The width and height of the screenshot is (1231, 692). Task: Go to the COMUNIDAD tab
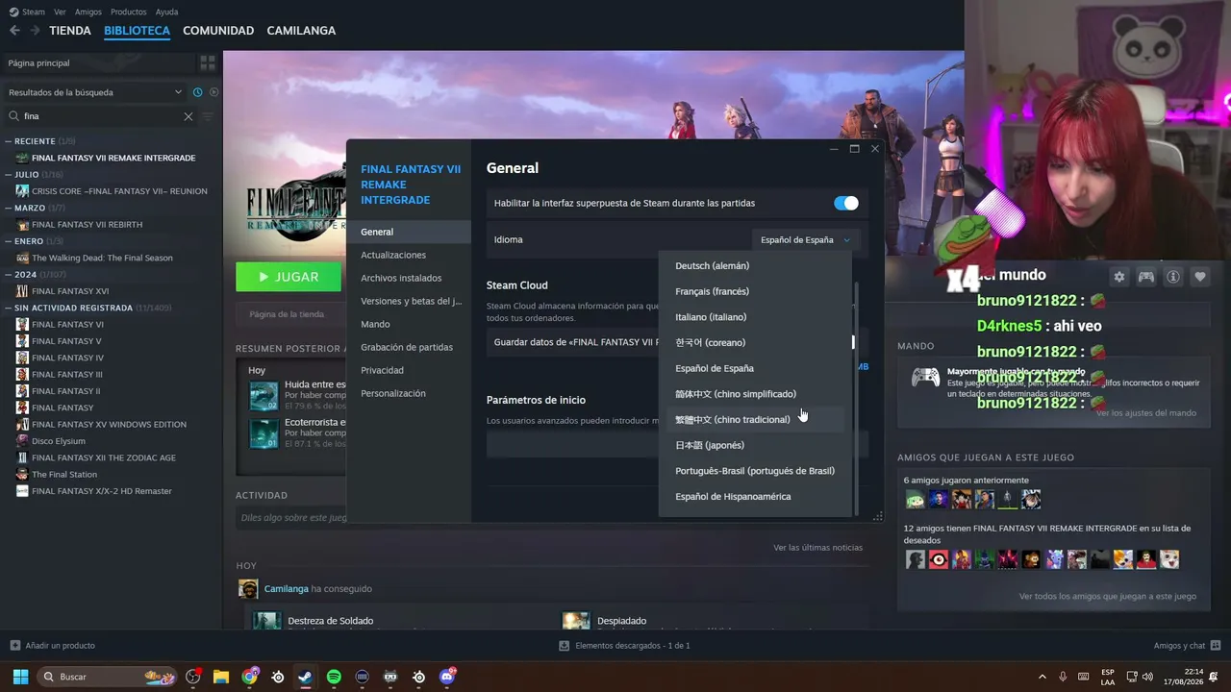click(x=218, y=31)
